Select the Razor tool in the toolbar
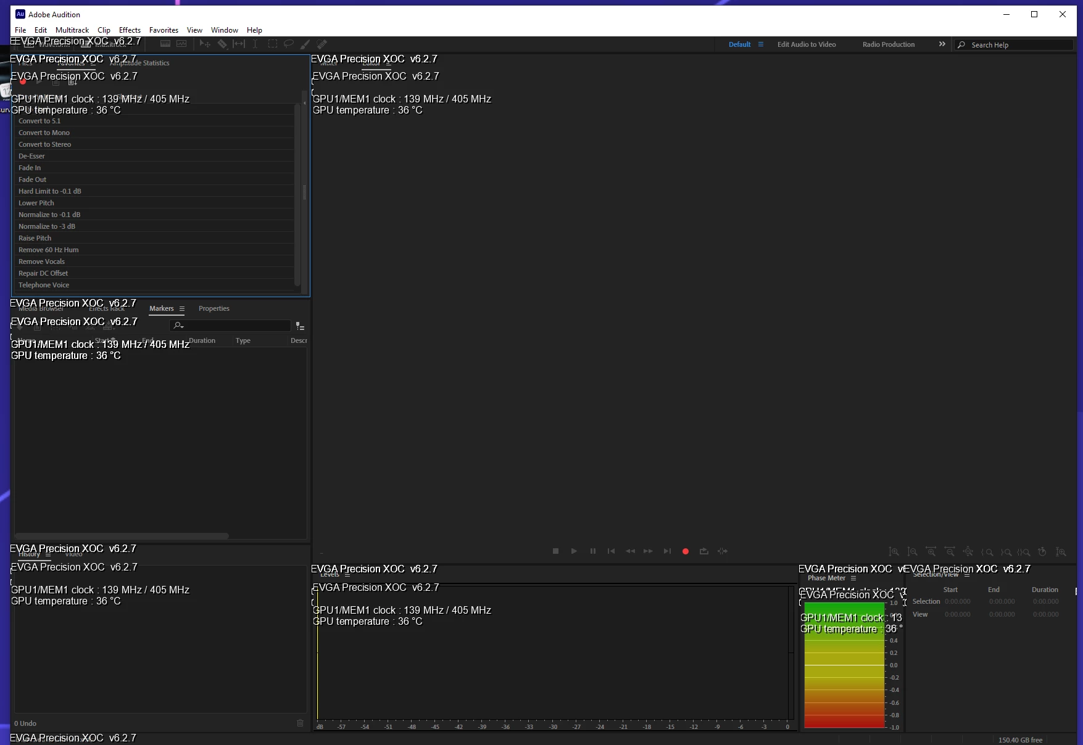Viewport: 1083px width, 745px height. tap(222, 44)
